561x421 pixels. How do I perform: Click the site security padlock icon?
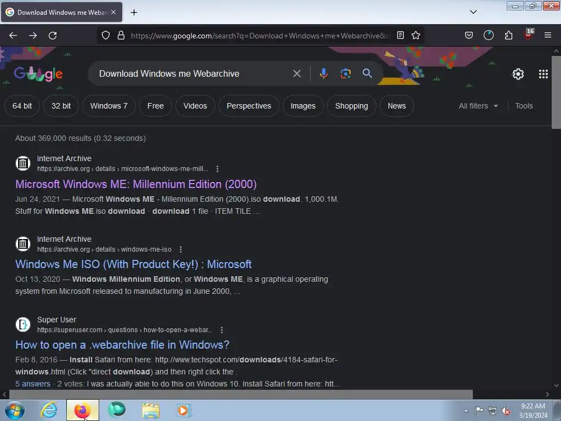coord(121,36)
